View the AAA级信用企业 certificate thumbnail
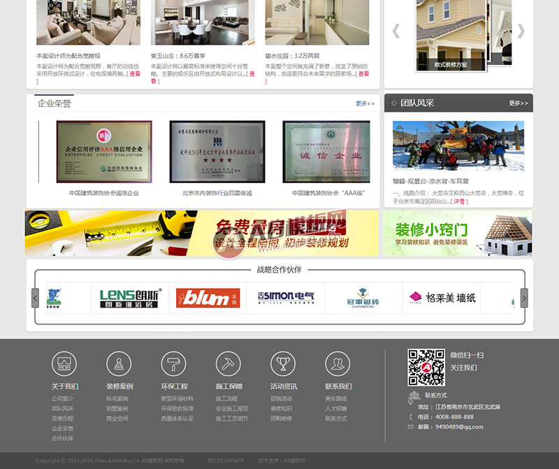Image resolution: width=559 pixels, height=469 pixels. (104, 152)
